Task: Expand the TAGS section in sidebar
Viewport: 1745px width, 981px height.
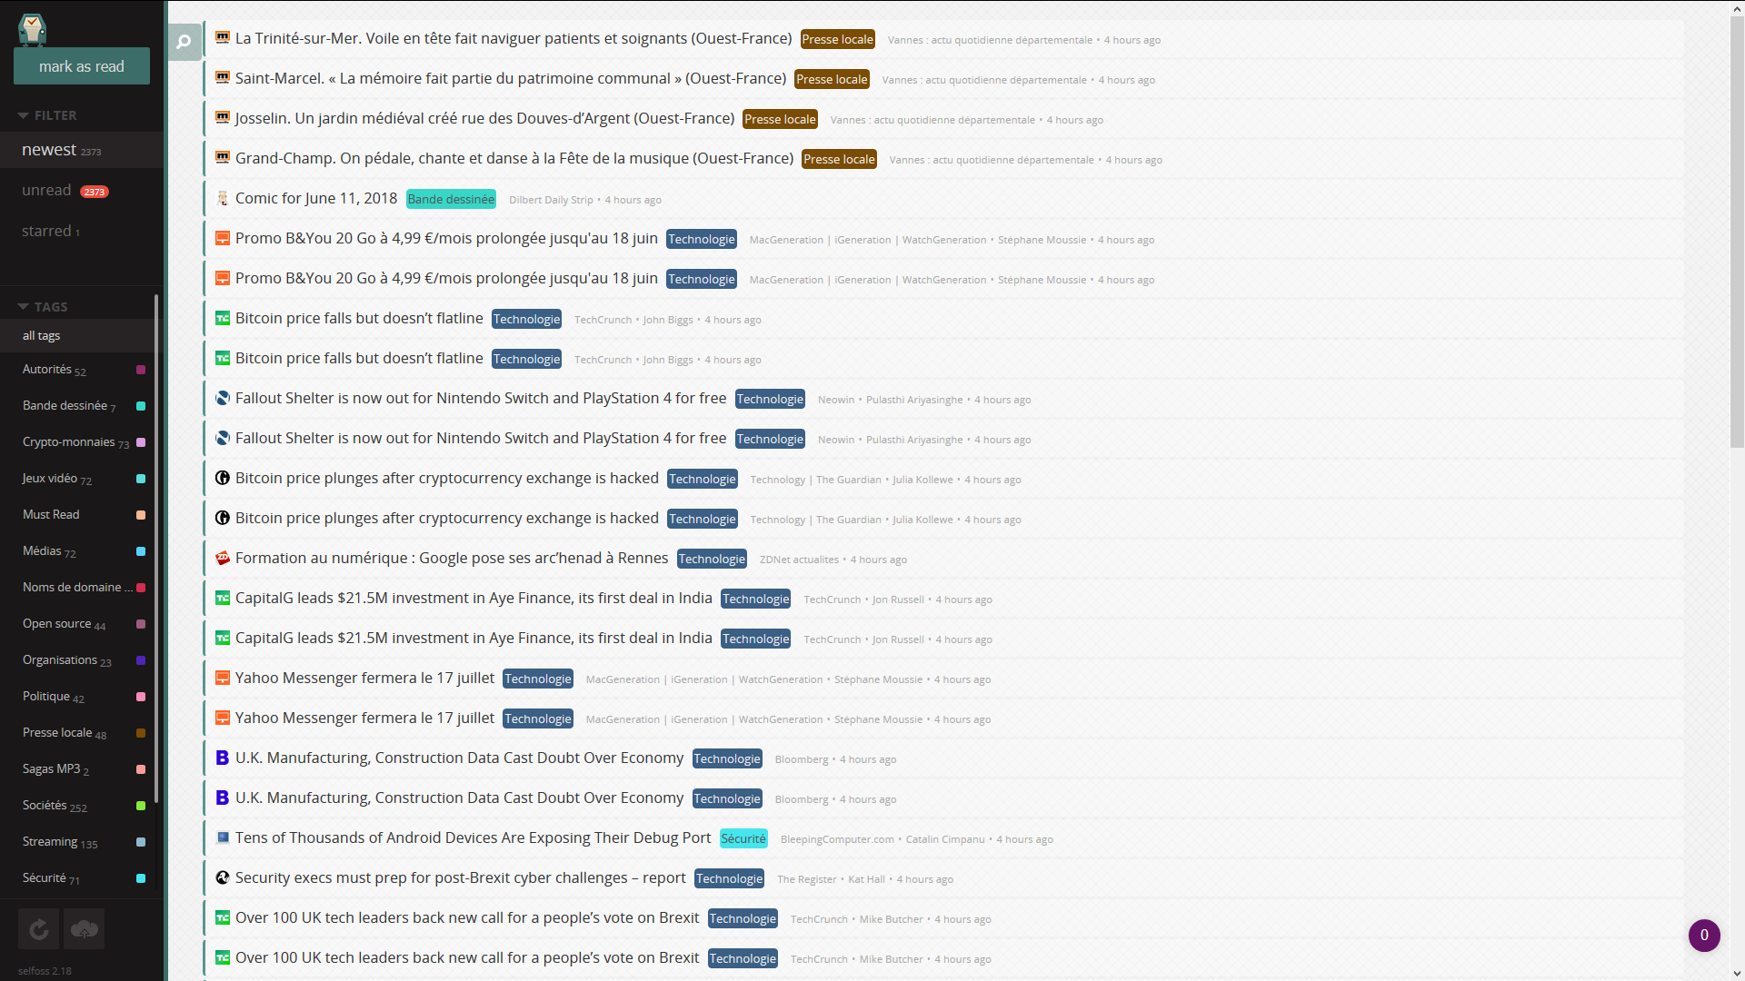Action: point(22,307)
